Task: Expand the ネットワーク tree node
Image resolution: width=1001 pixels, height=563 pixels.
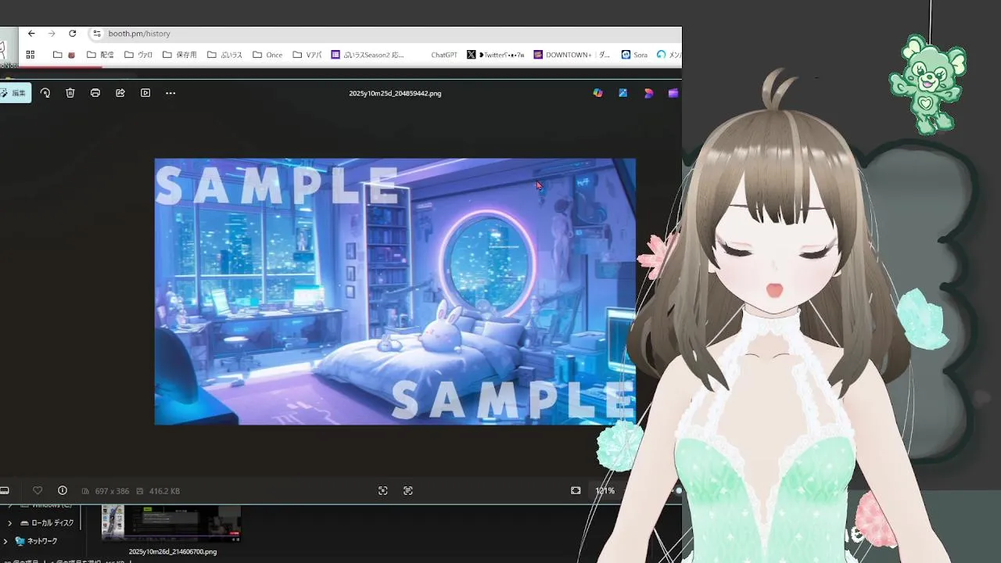Action: (5, 541)
